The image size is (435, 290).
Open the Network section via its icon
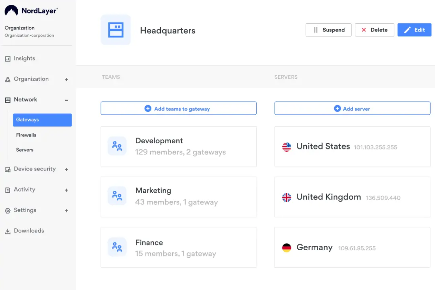[x=8, y=100]
